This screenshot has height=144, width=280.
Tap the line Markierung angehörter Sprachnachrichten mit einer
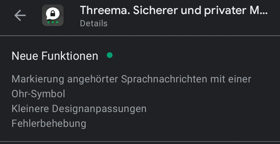coord(131,79)
